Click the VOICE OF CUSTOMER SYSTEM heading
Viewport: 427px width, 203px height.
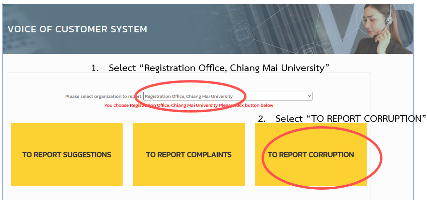click(77, 29)
